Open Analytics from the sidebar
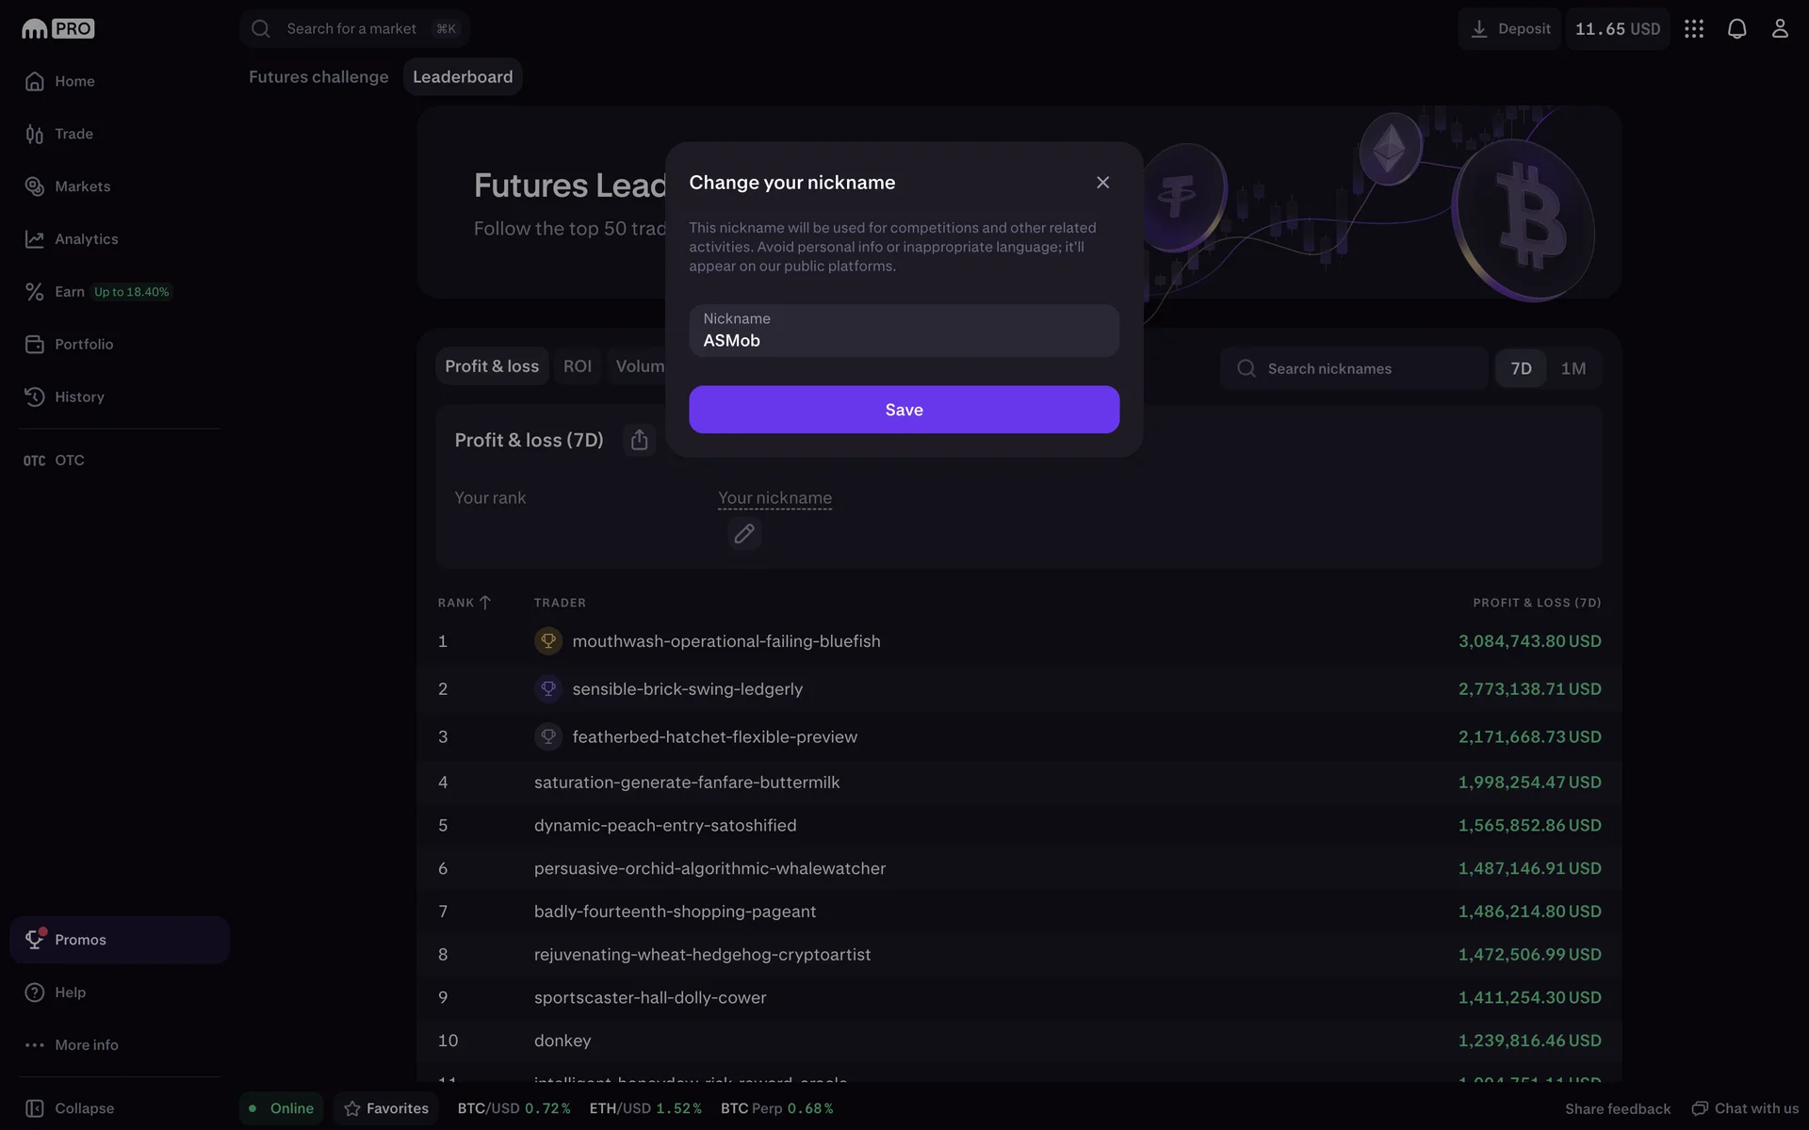The width and height of the screenshot is (1809, 1130). [85, 239]
